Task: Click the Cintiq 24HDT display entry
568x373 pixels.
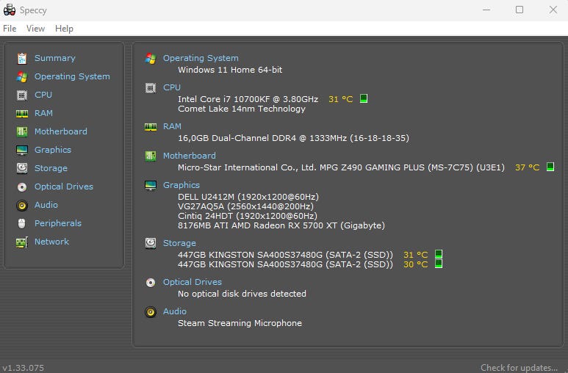Action: 248,216
